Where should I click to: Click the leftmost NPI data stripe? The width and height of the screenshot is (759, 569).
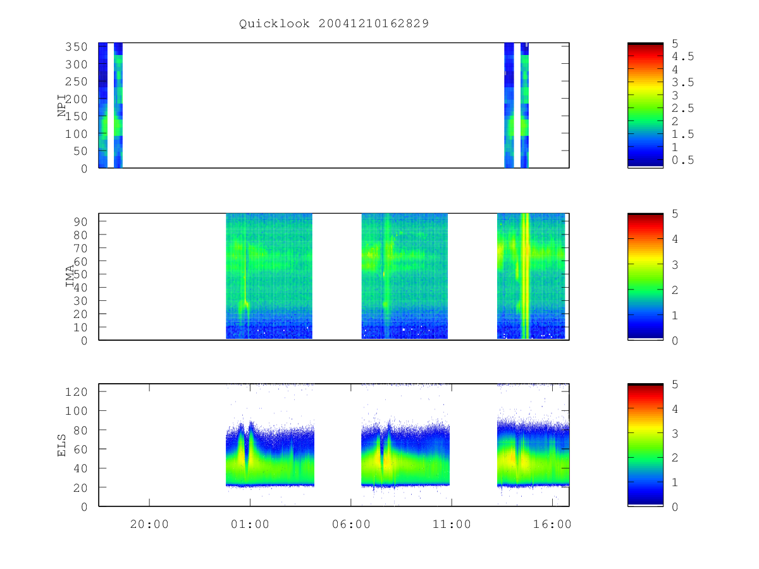tap(103, 106)
